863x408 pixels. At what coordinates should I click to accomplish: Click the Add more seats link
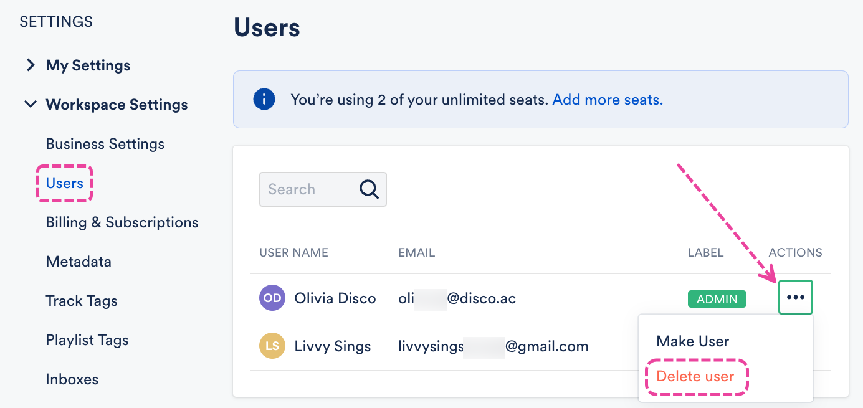pos(608,100)
